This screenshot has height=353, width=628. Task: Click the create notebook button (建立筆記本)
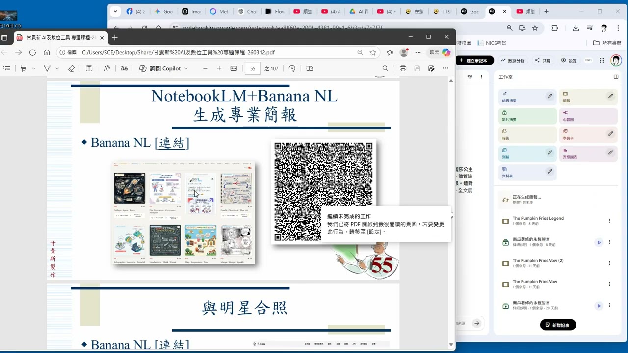click(474, 60)
